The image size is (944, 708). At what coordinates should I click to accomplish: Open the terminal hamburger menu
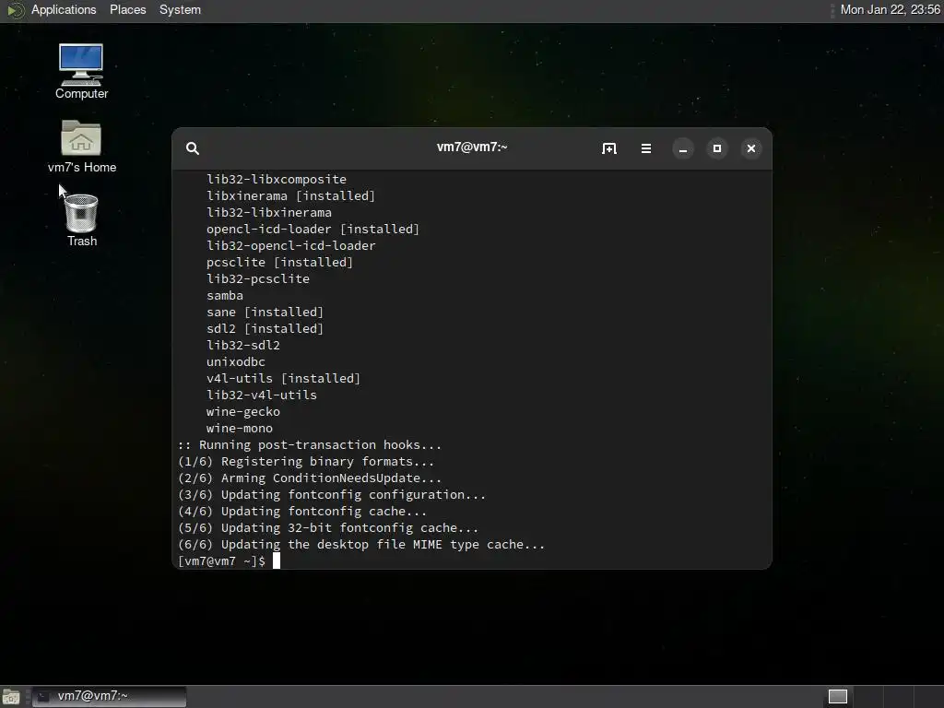646,148
